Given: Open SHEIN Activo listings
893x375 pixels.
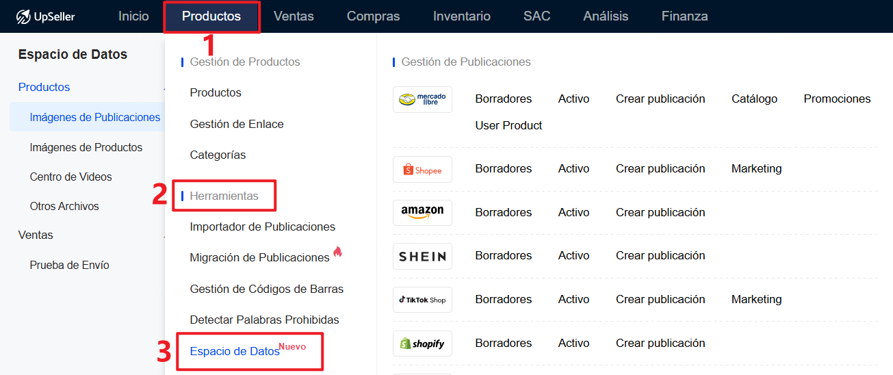Looking at the screenshot, I should pos(573,255).
